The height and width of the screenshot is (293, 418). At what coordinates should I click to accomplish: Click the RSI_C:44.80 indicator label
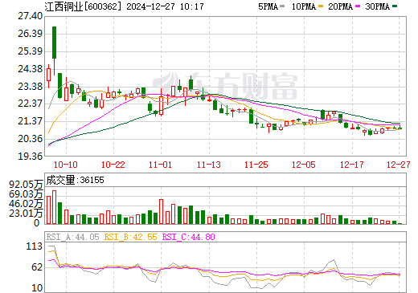point(189,237)
